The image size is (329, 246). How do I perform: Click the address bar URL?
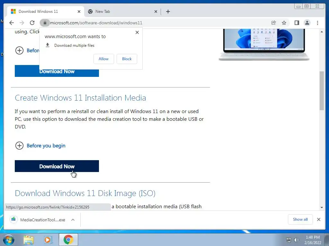click(x=96, y=23)
